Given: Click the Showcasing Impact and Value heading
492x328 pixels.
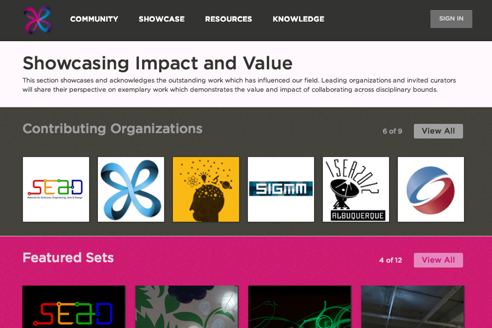Looking at the screenshot, I should [157, 63].
